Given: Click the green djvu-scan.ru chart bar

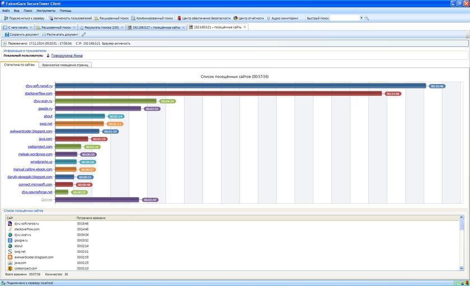Looking at the screenshot, I should pyautogui.click(x=106, y=101).
